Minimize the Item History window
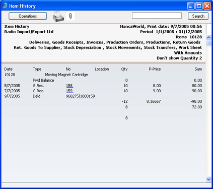 click(191, 6)
